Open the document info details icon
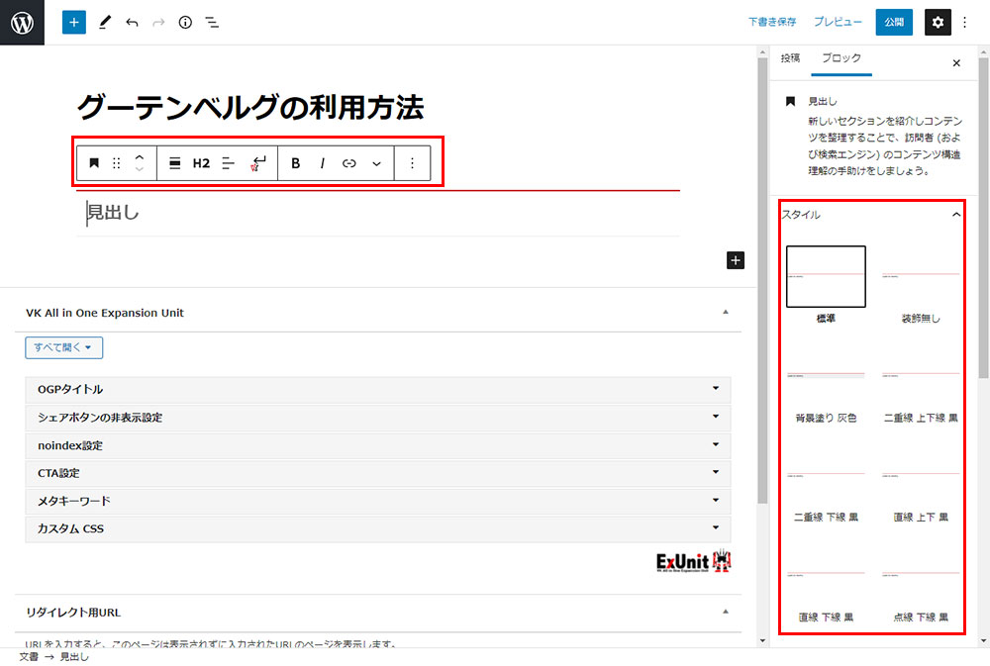 point(185,22)
